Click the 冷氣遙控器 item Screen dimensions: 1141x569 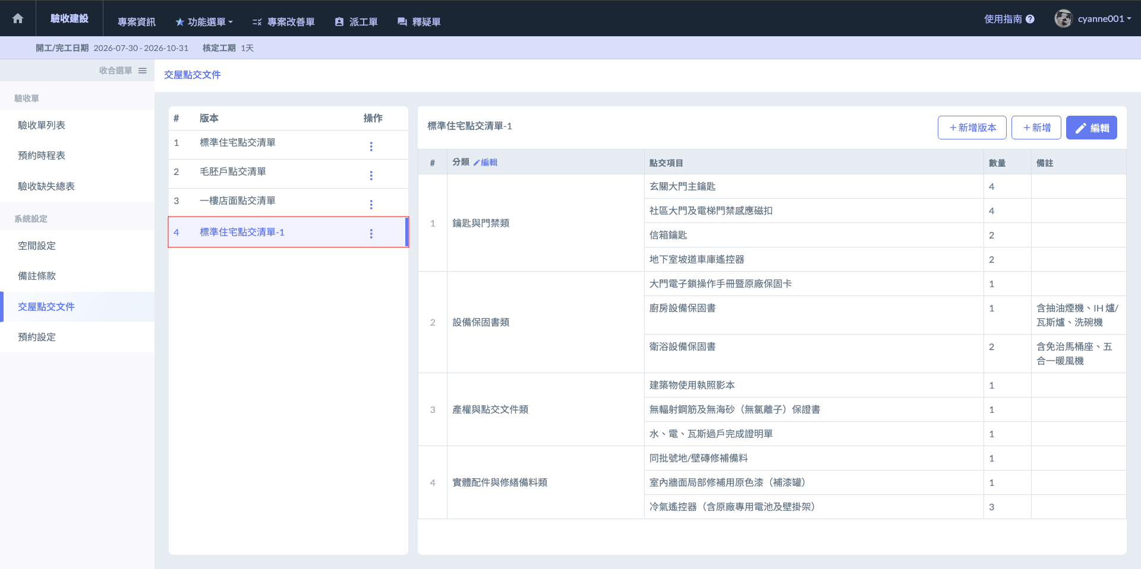point(735,507)
